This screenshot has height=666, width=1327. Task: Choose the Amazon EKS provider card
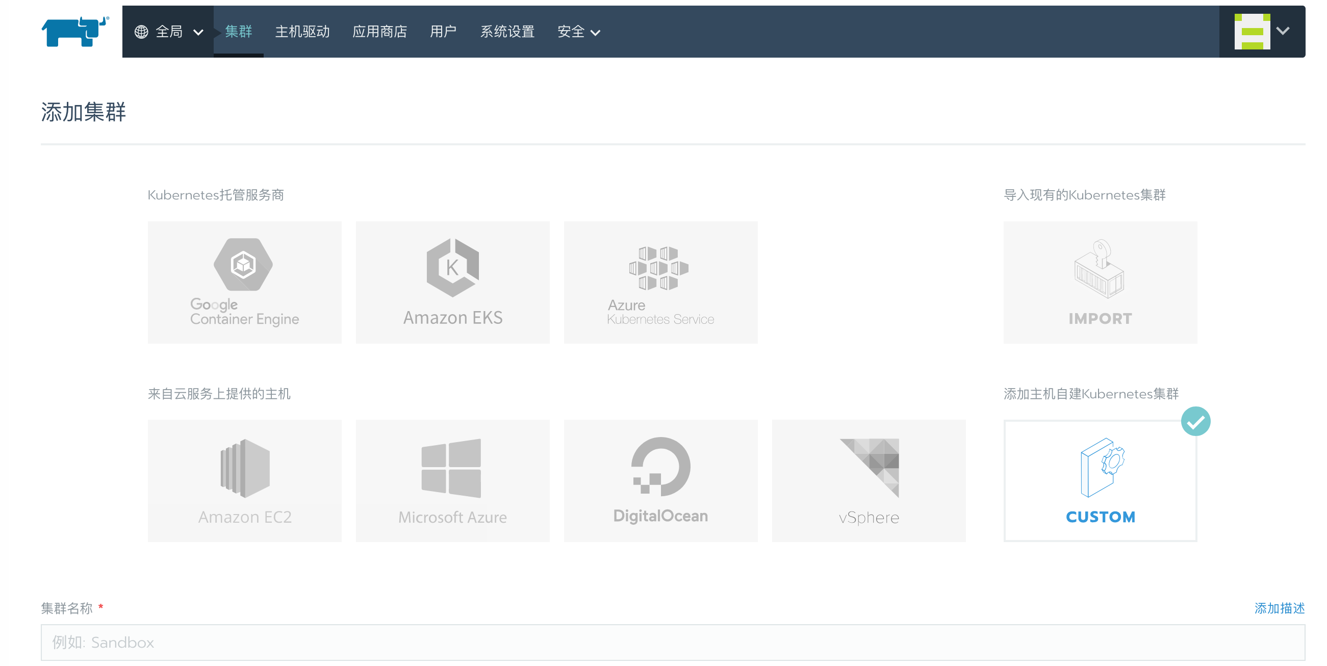(453, 283)
